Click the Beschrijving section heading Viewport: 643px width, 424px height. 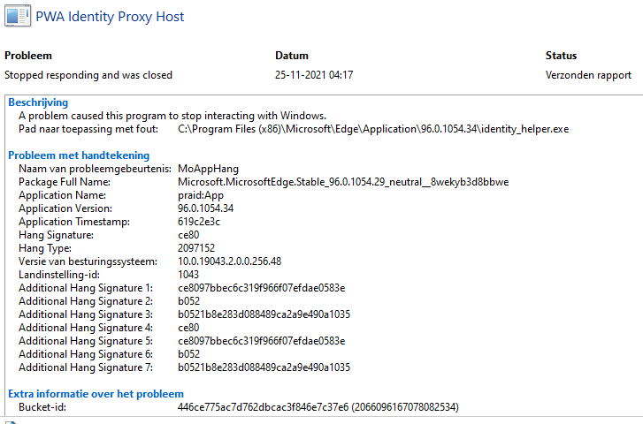pos(38,102)
